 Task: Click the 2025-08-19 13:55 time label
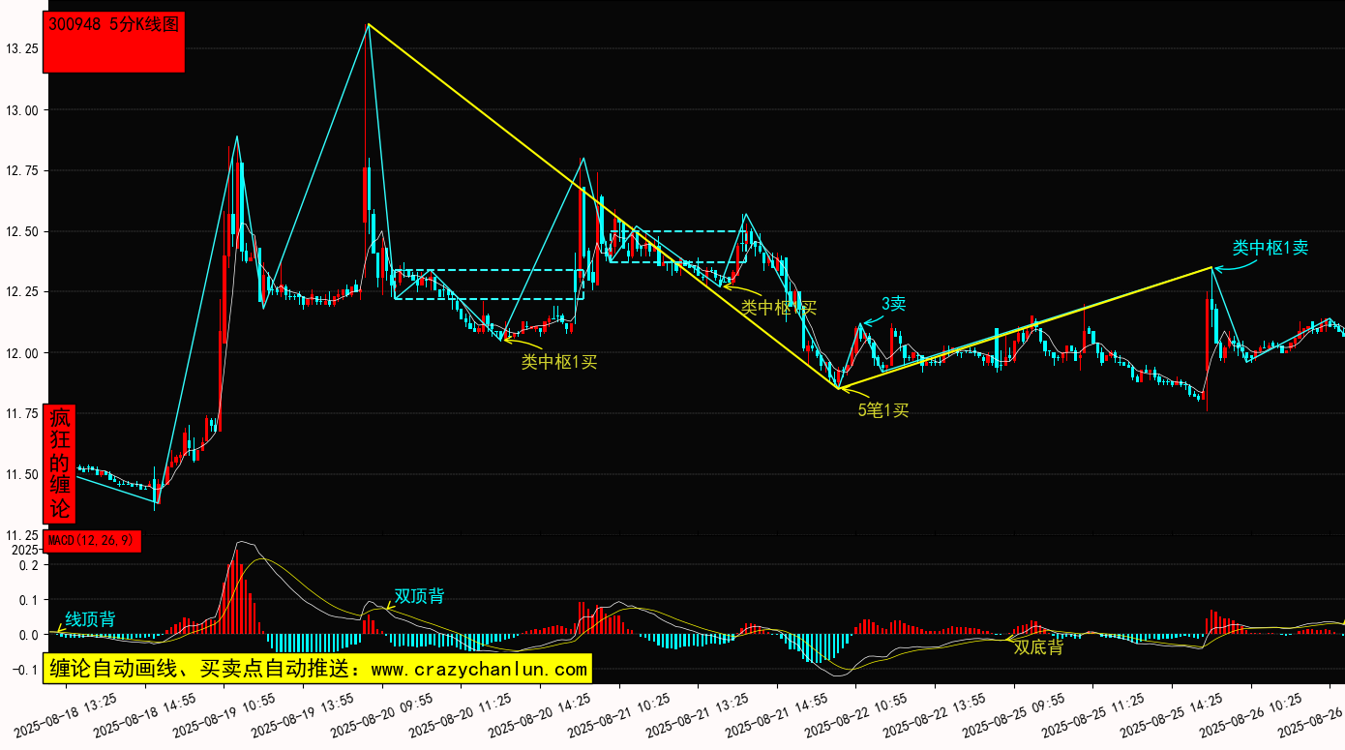point(303,715)
